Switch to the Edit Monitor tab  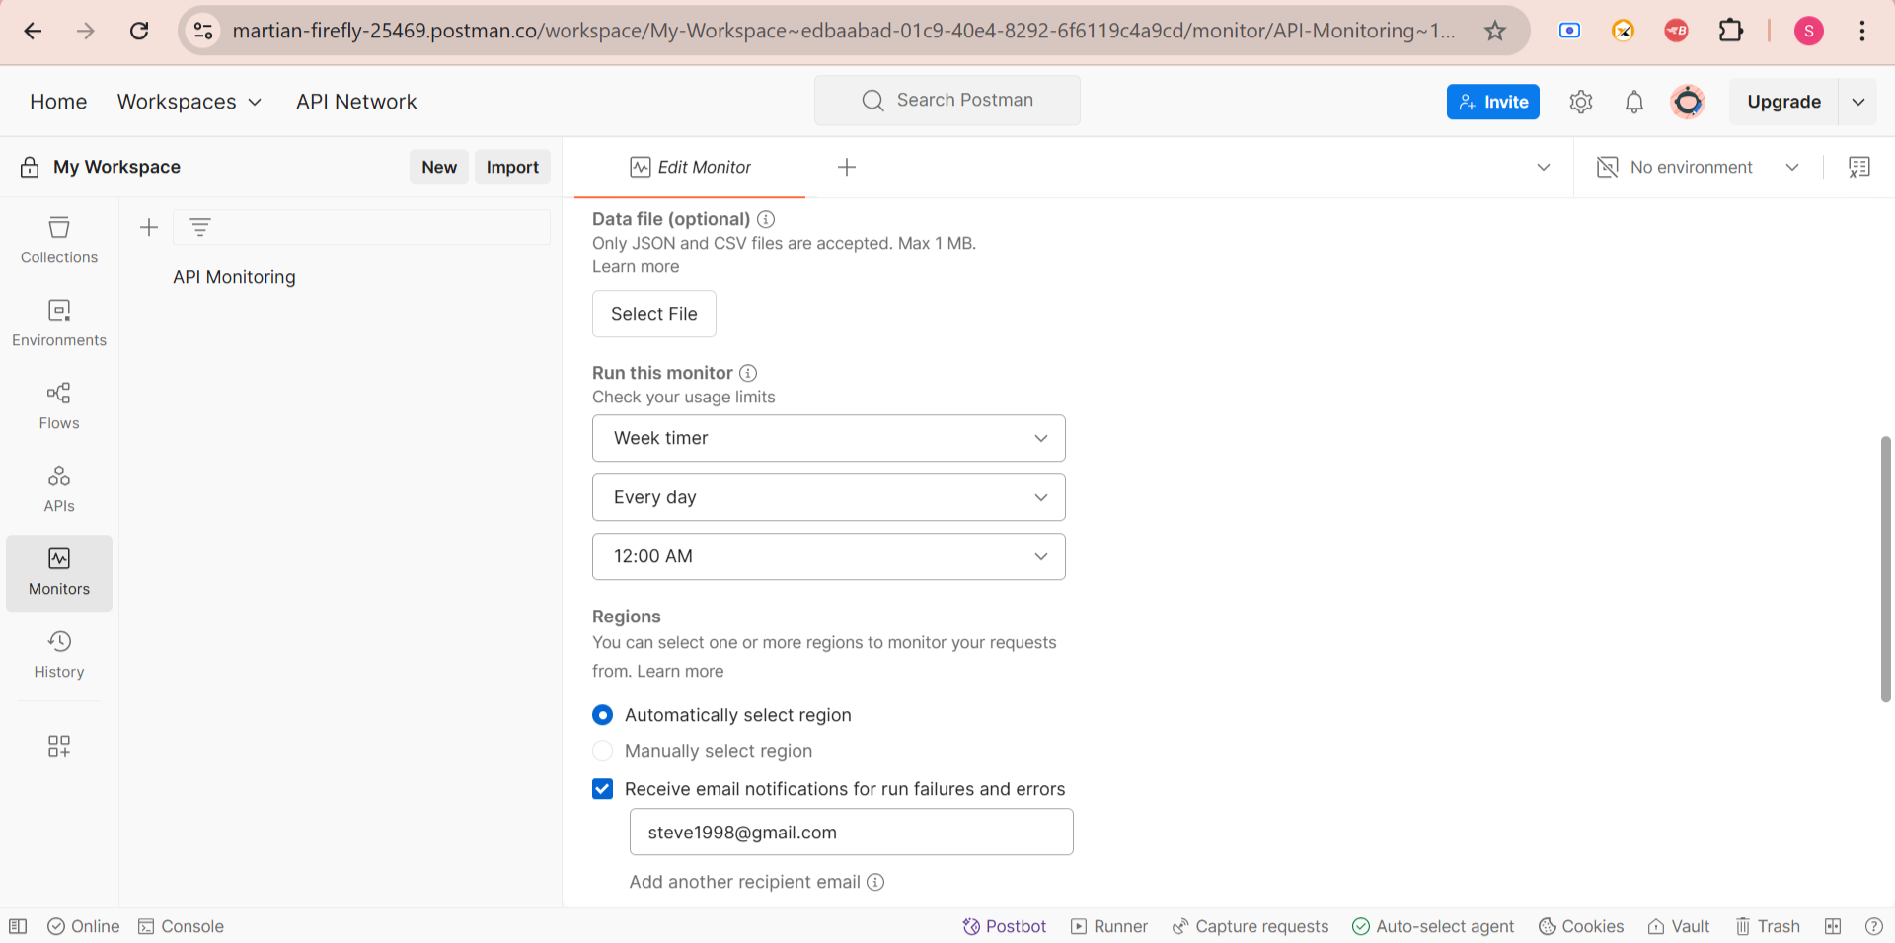point(690,168)
